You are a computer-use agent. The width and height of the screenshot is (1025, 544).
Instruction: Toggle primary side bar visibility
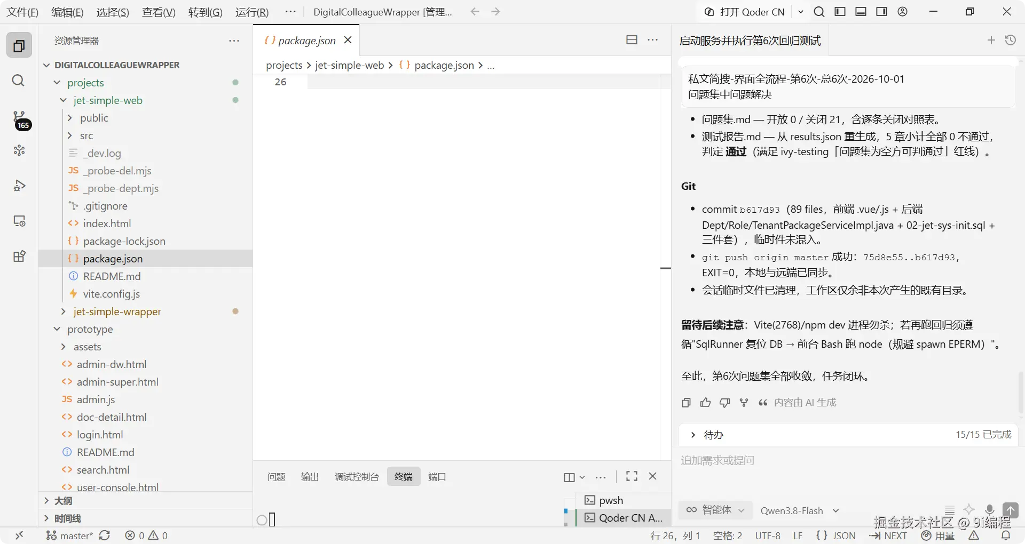[840, 12]
